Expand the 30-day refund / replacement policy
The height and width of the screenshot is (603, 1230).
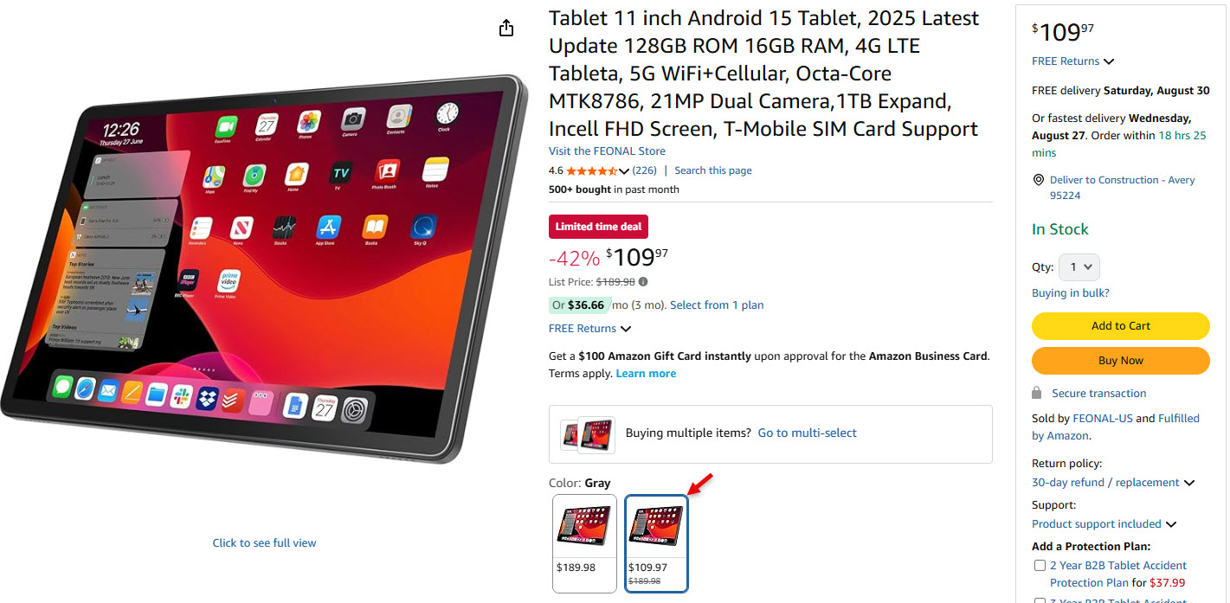(x=1112, y=483)
